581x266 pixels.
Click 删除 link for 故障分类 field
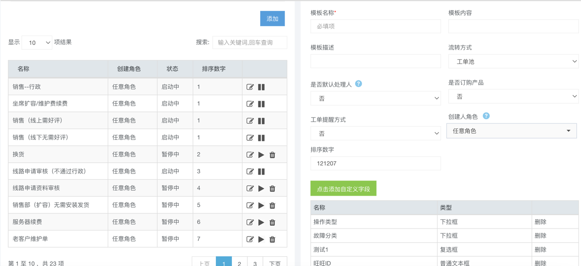point(540,236)
